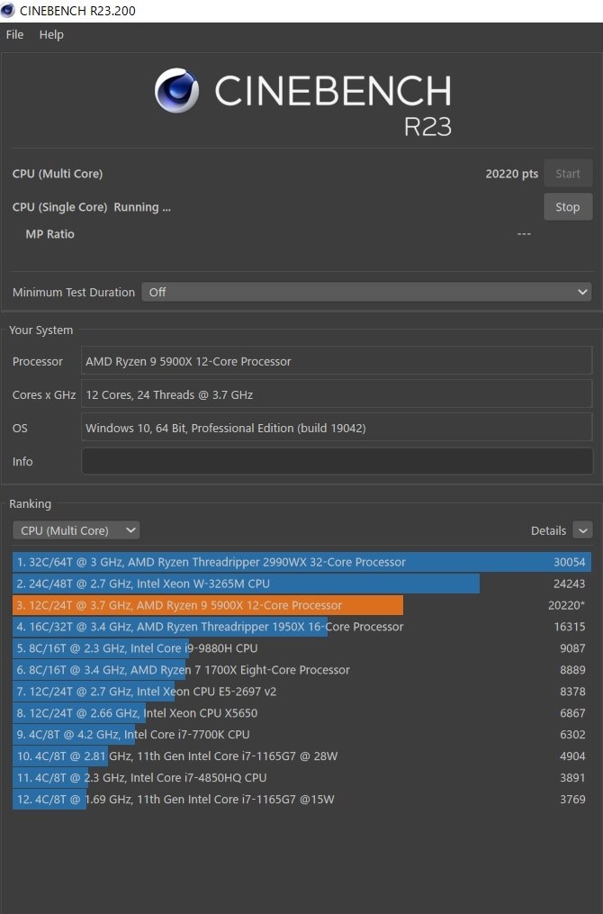Click the Start button for CPU Multi Core
This screenshot has width=603, height=914.
pyautogui.click(x=568, y=173)
